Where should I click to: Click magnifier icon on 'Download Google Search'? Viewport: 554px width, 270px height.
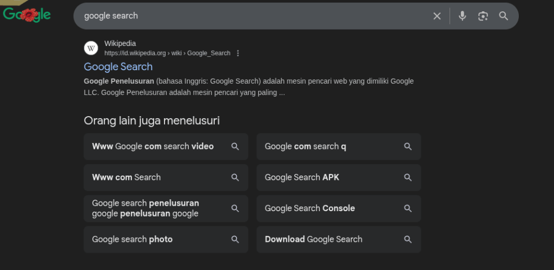(x=408, y=239)
